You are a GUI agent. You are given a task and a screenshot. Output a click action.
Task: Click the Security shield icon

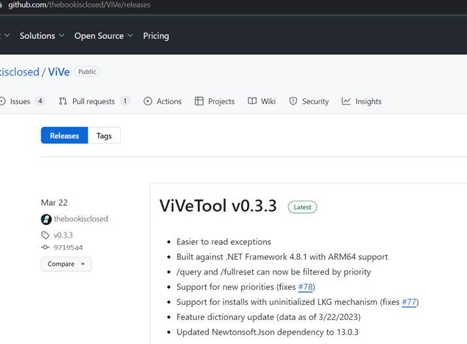293,101
